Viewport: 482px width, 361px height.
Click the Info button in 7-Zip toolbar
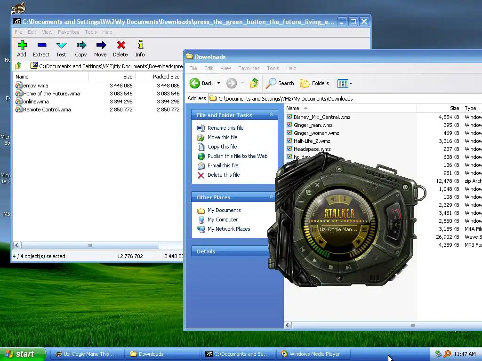coord(140,49)
